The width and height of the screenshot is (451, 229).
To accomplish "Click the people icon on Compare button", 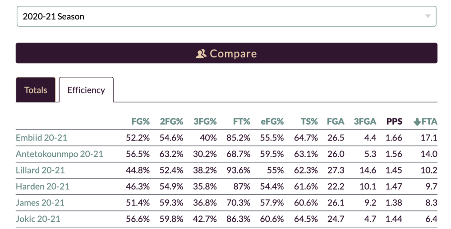I will tap(201, 54).
